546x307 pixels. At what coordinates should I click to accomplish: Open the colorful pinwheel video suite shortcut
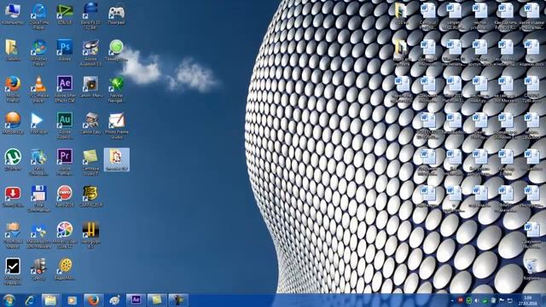[65, 235]
